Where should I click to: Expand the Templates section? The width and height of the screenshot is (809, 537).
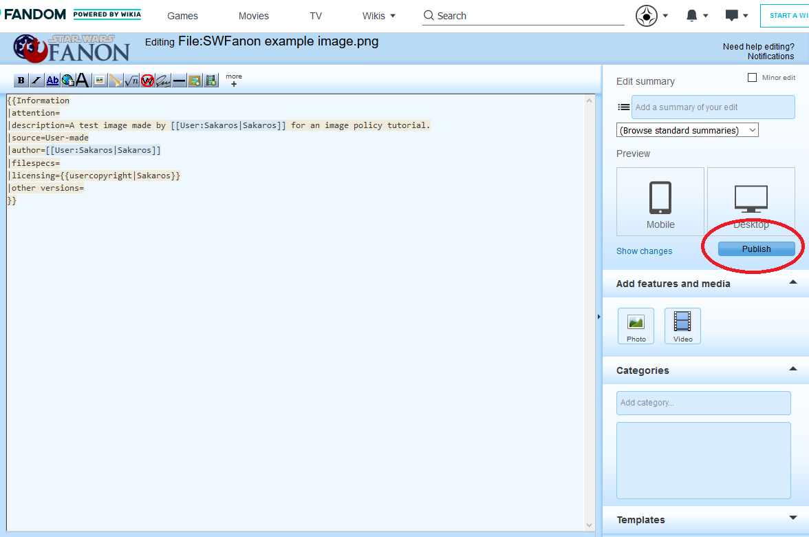pyautogui.click(x=793, y=518)
